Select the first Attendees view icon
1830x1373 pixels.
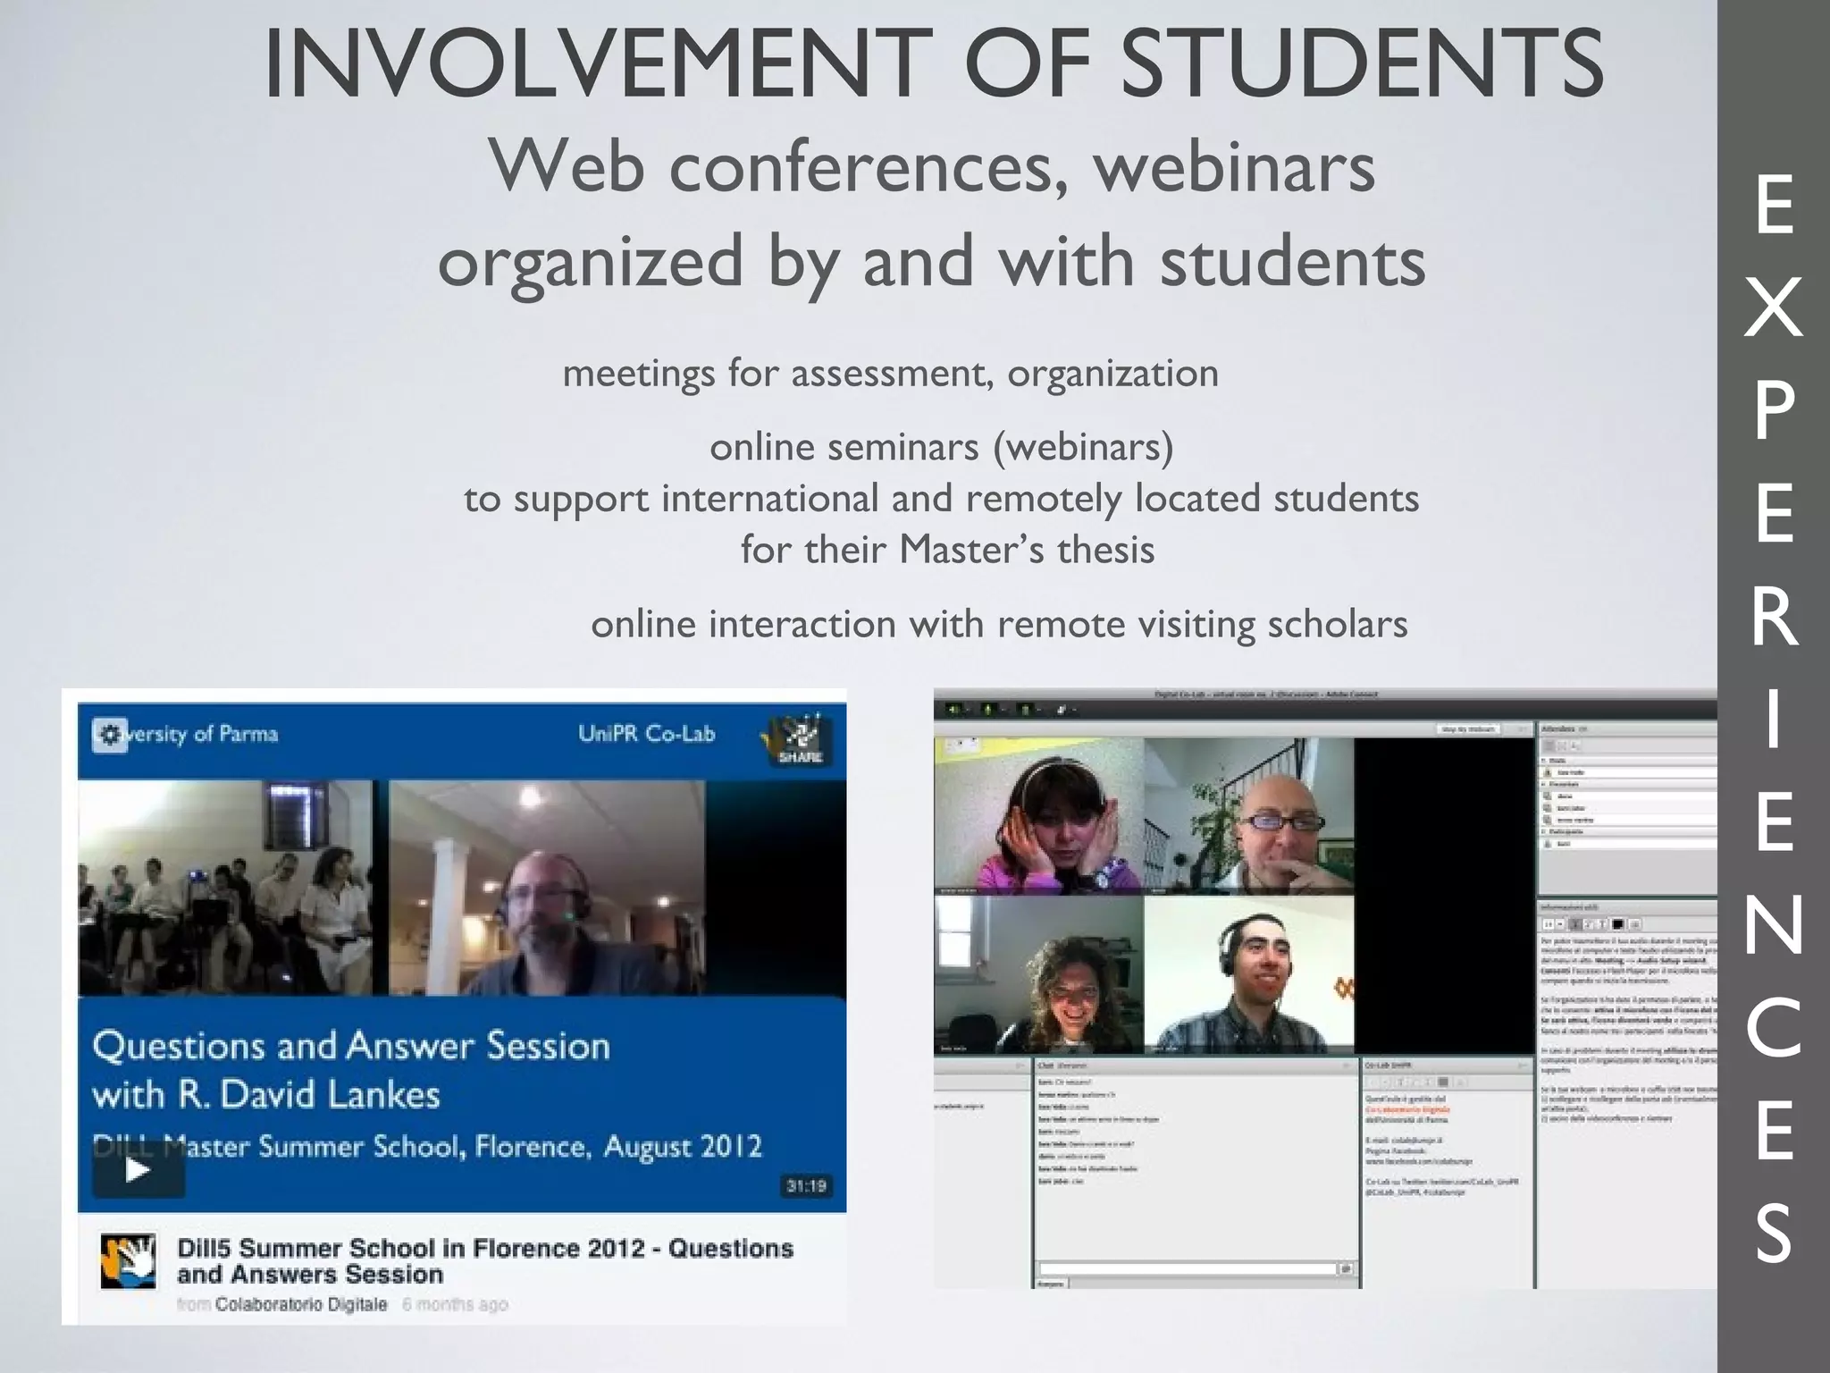[1548, 745]
